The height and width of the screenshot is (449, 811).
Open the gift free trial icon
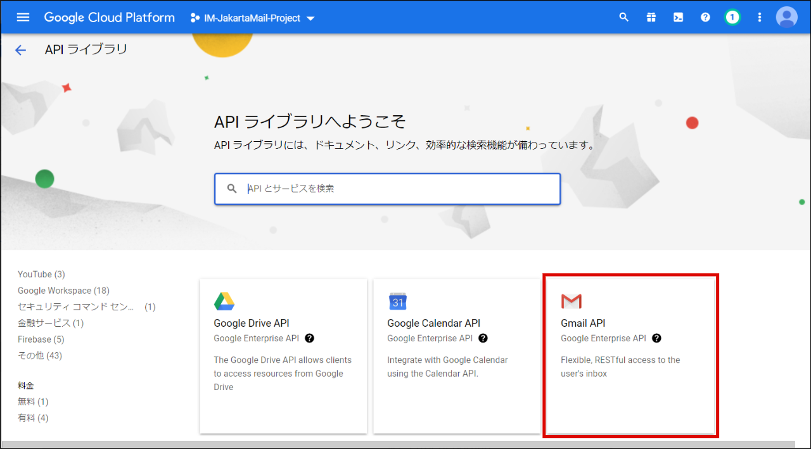(651, 17)
